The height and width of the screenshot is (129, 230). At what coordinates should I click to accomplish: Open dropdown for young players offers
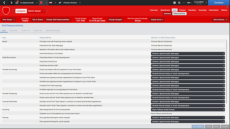pos(188,74)
